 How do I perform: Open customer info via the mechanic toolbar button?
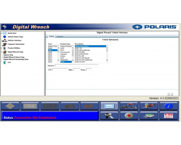click(x=149, y=106)
